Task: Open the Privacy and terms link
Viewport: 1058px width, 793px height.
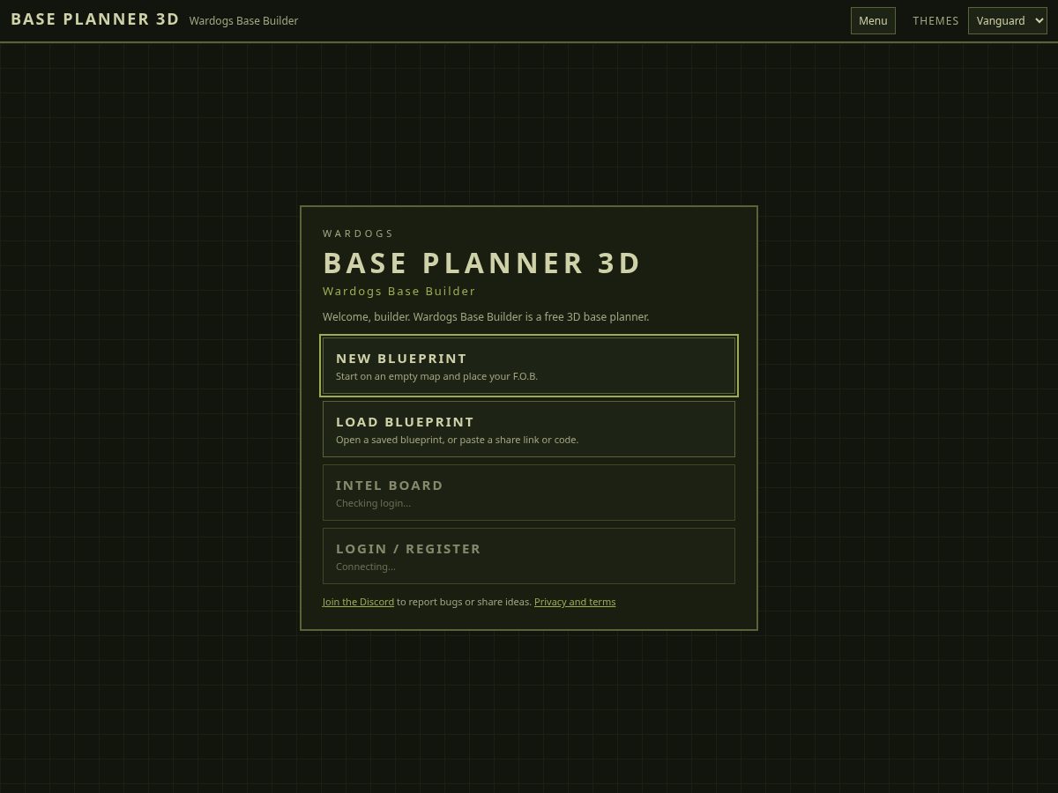Action: [575, 602]
